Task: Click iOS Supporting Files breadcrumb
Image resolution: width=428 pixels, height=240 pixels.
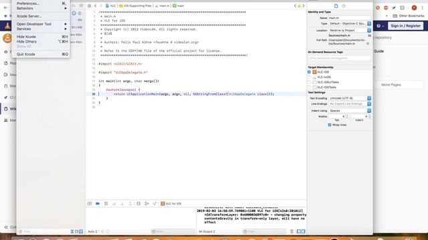Action: click(135, 6)
